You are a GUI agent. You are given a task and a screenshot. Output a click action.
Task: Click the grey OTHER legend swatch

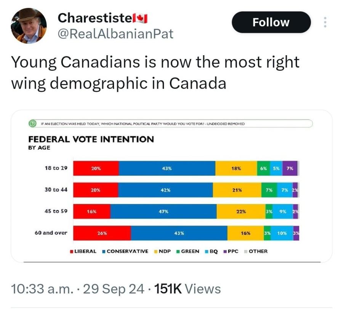pyautogui.click(x=246, y=252)
